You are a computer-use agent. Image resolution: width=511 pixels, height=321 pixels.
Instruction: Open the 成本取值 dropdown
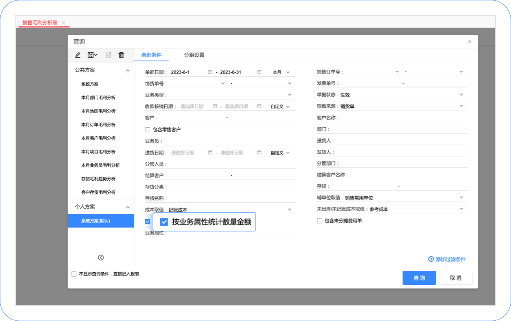click(290, 209)
